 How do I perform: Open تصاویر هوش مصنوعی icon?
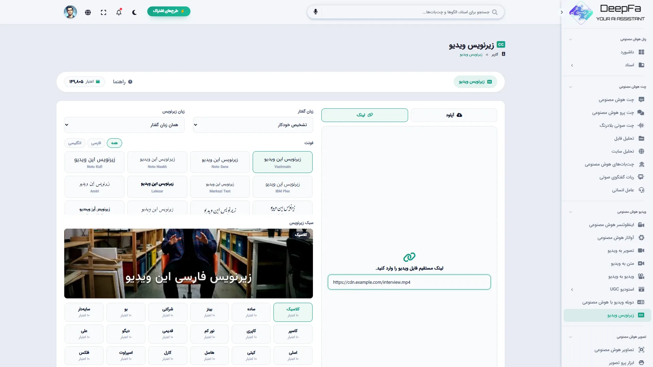641,350
